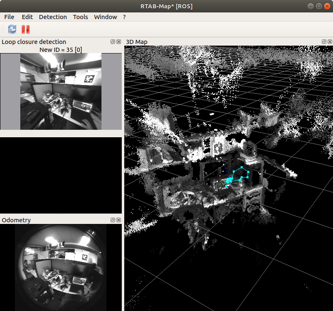This screenshot has height=311, width=333.
Task: Click the toolbar drag handle
Action: coord(3,29)
